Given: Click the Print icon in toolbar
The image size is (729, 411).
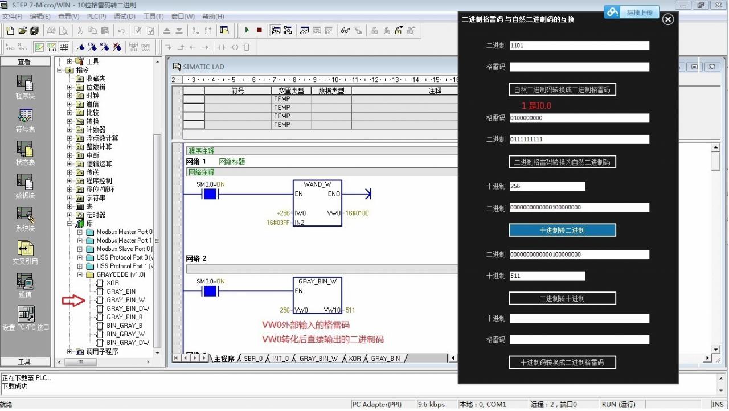Looking at the screenshot, I should [51, 30].
